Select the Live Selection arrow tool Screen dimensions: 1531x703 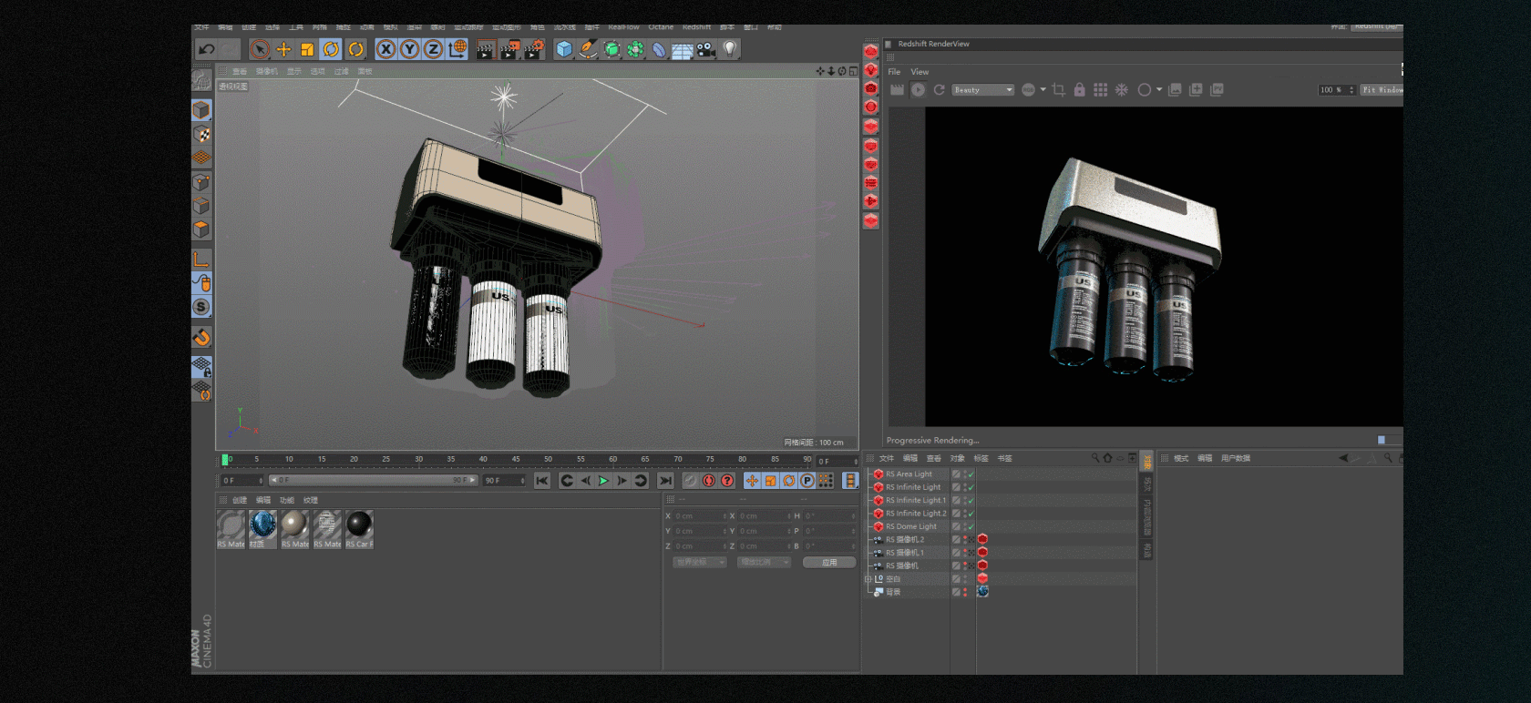[x=260, y=49]
